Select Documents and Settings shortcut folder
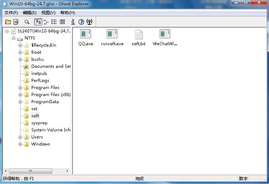Screen dimensions: 269x184 51,66
